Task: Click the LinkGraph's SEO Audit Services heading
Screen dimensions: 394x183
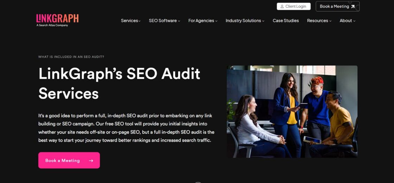Action: coord(119,84)
